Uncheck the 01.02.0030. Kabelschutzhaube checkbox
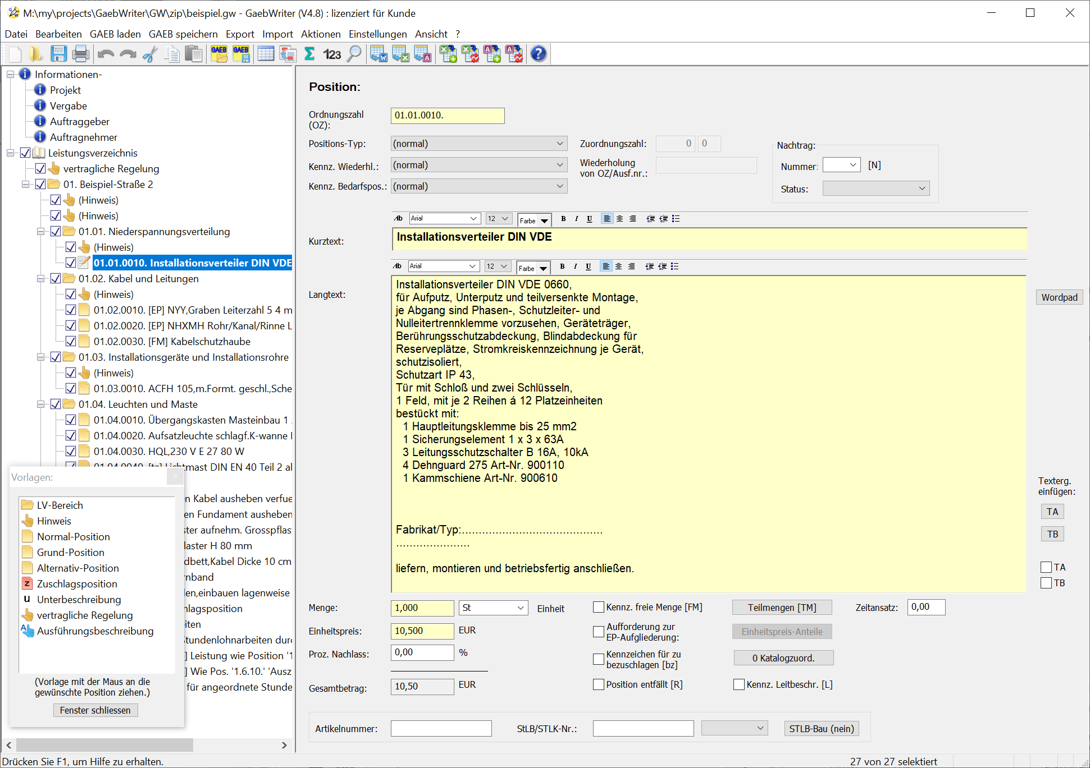 71,341
